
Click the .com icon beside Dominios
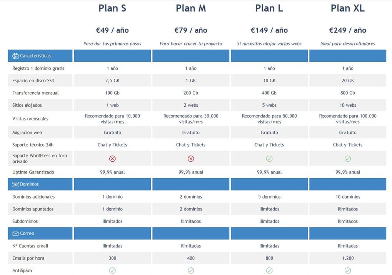point(15,184)
